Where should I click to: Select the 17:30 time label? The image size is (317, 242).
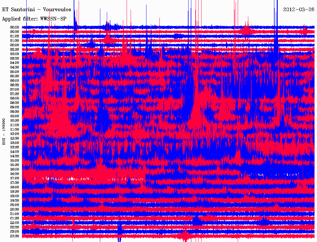pos(15,183)
